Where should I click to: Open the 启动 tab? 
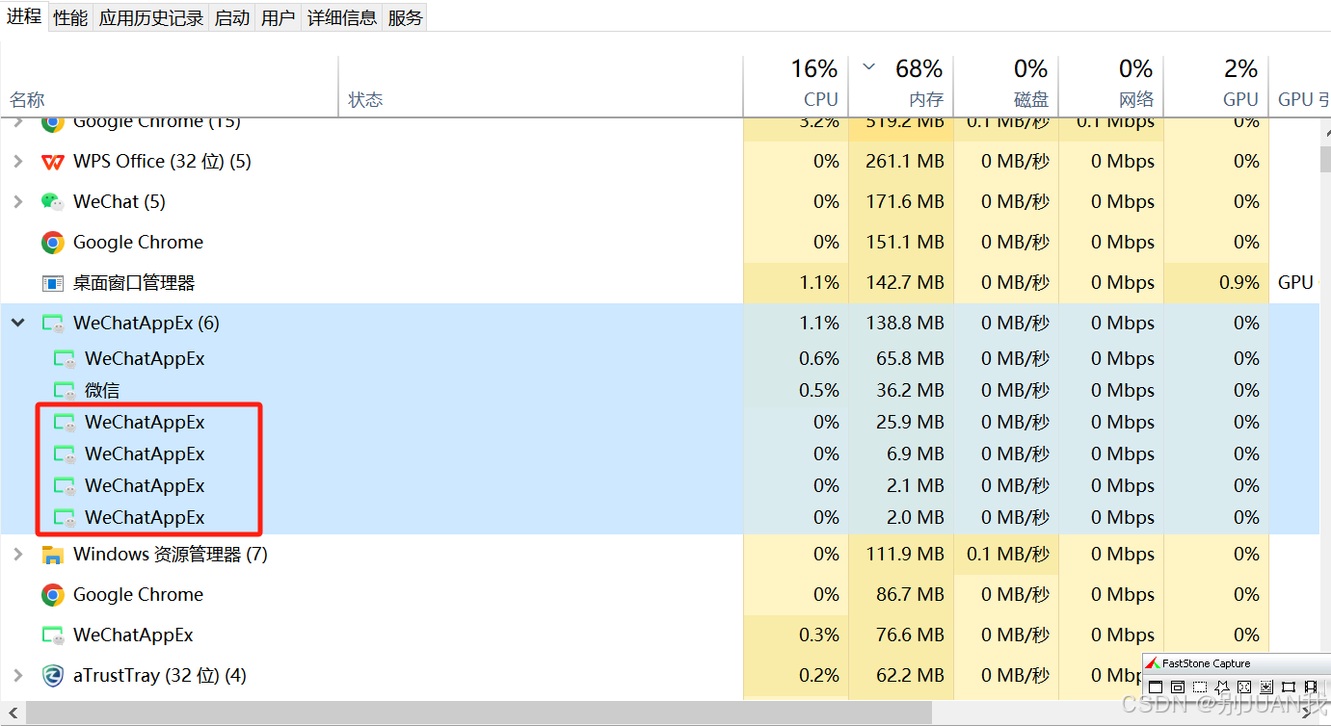click(232, 17)
